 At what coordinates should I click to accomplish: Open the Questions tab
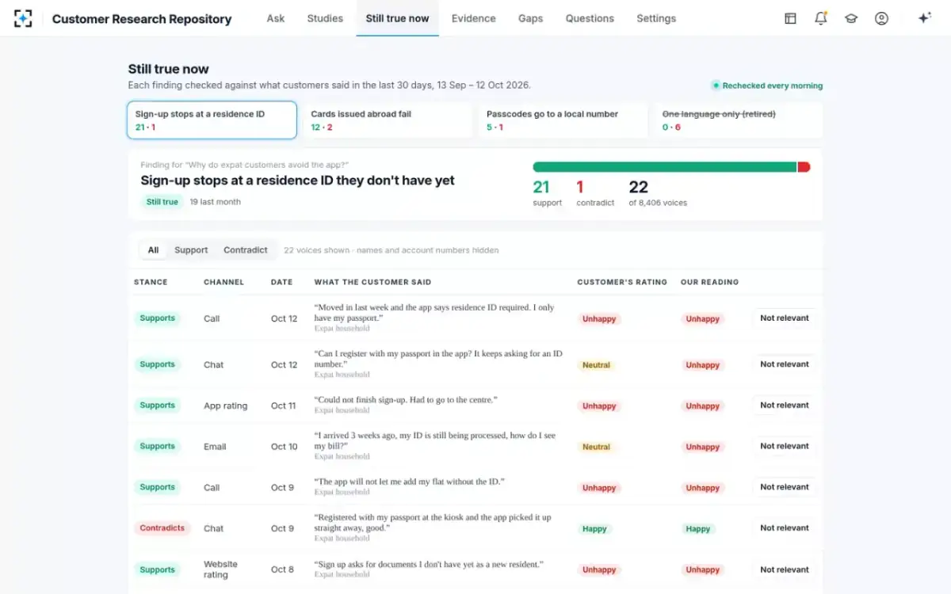click(590, 18)
